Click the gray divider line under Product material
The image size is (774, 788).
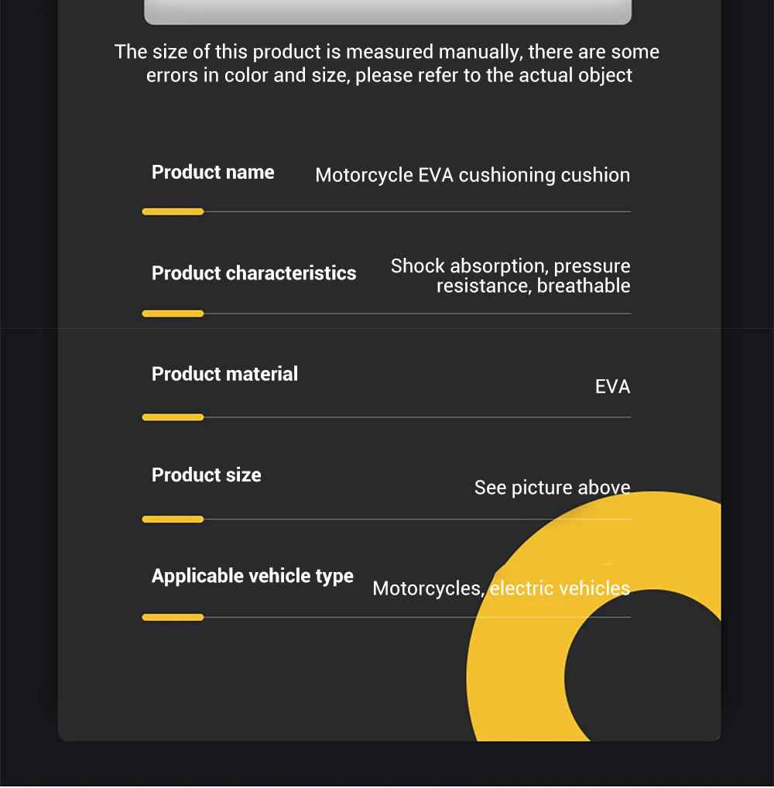[x=417, y=417]
